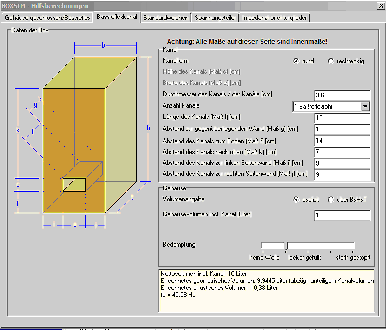Screen dimensions: 386x330
Task: Go to the Spannungsteiler tab
Action: tap(215, 18)
